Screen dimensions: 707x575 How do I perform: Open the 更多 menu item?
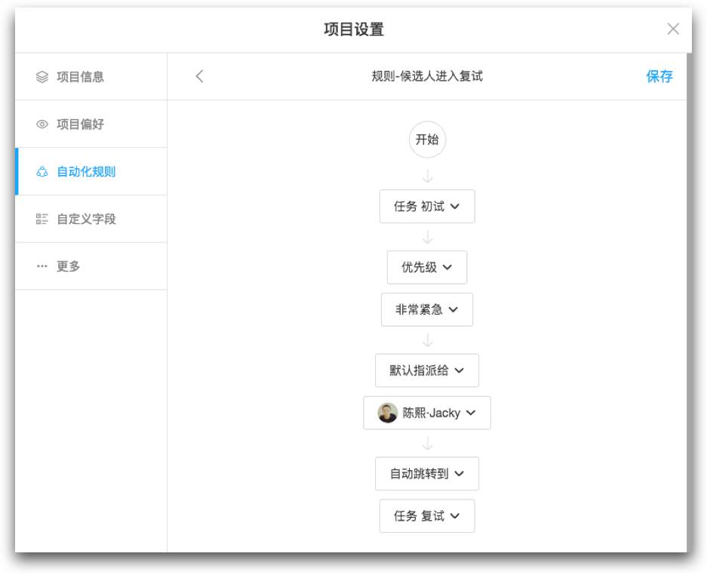point(91,266)
